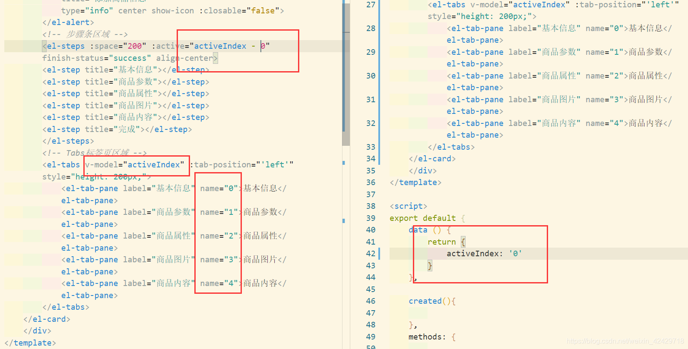Click name="2" attribute in the left pane

pyautogui.click(x=219, y=236)
